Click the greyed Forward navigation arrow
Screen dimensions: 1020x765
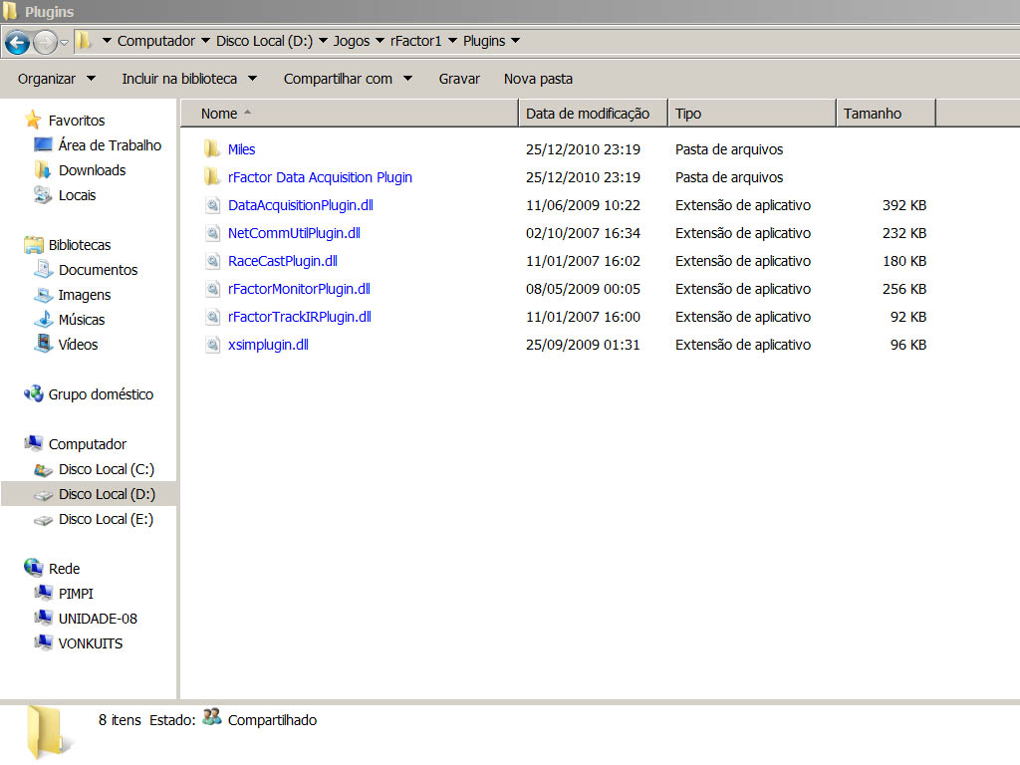click(45, 43)
